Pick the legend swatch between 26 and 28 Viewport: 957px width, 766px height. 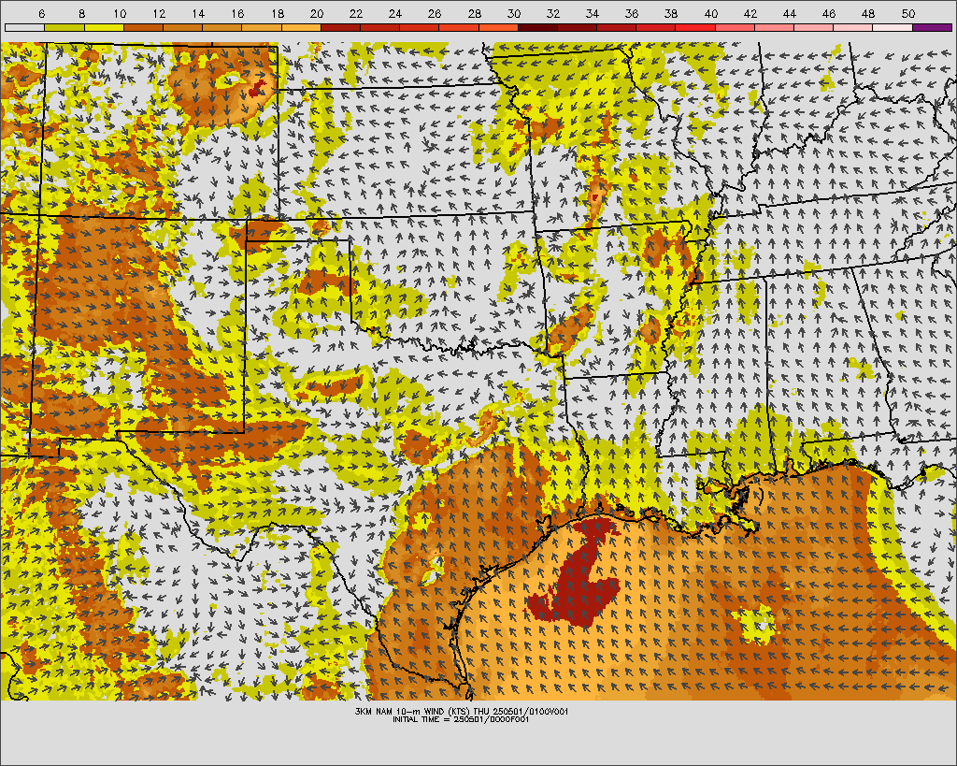[459, 27]
